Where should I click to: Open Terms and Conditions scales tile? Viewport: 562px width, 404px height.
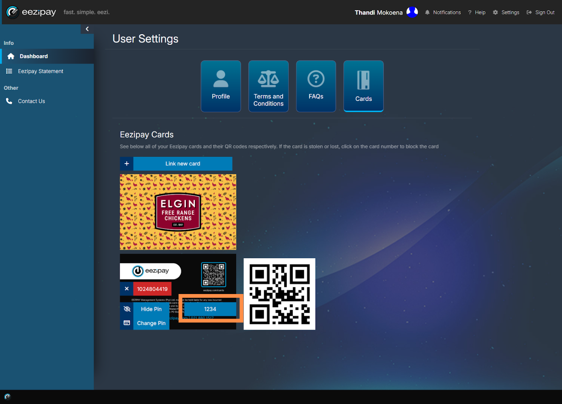click(268, 86)
